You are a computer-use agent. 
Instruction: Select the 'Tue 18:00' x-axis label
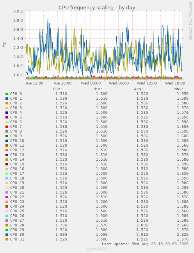click(x=62, y=83)
